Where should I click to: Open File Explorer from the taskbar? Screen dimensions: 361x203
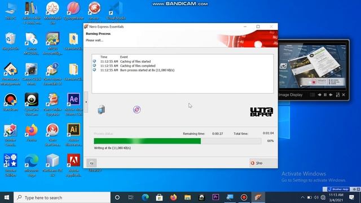187,197
